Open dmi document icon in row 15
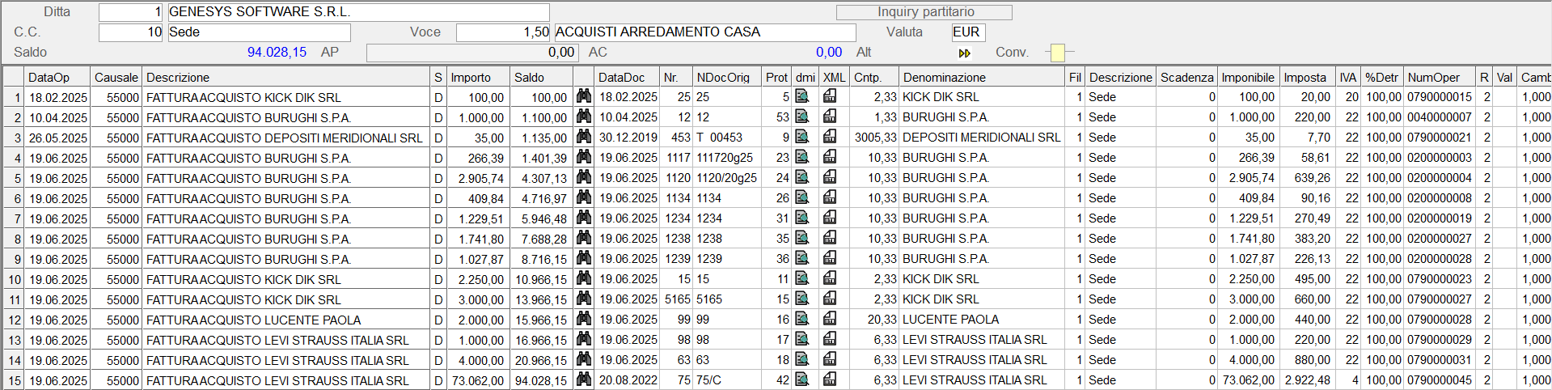The width and height of the screenshot is (1552, 390). point(802,379)
